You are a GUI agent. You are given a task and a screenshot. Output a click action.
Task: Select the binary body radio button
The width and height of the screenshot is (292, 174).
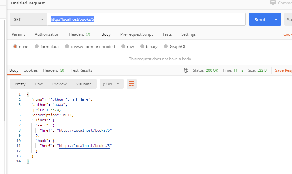pos(142,46)
